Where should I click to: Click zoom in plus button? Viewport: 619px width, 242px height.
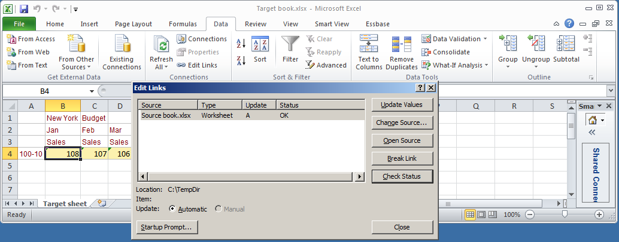coord(599,215)
